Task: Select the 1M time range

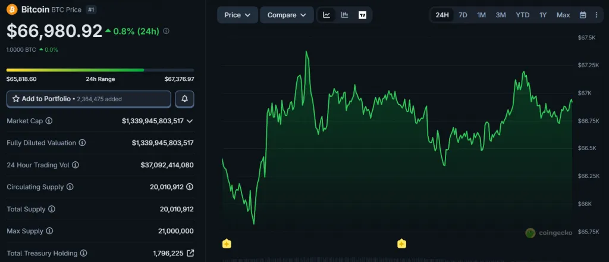Action: click(482, 15)
